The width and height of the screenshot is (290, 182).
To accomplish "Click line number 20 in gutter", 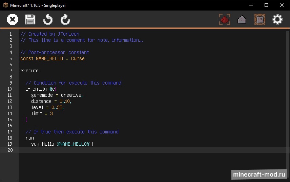I will click(x=10, y=150).
